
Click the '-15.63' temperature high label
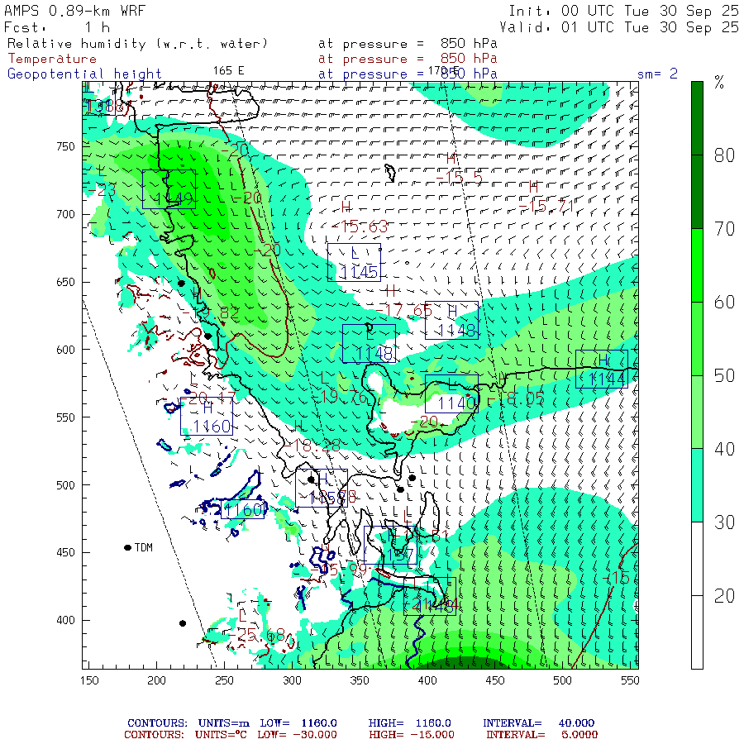(360, 227)
